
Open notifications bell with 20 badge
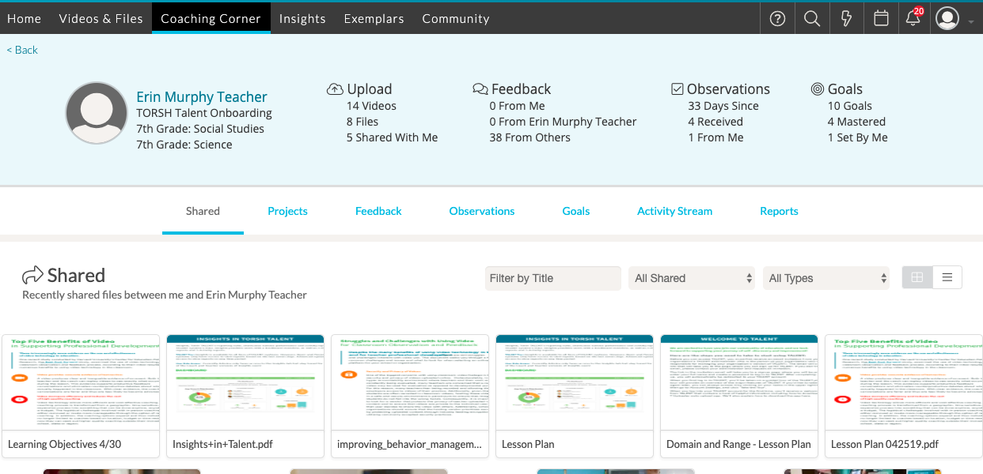click(x=913, y=19)
